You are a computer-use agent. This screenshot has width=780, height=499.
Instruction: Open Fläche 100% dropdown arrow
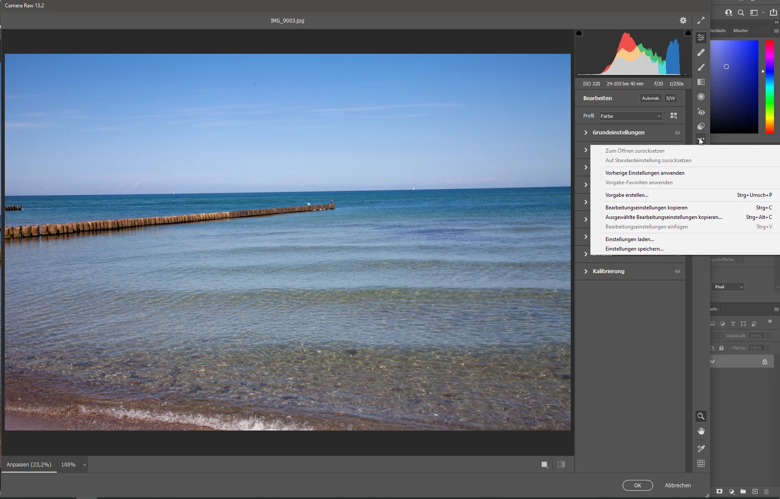pos(768,348)
